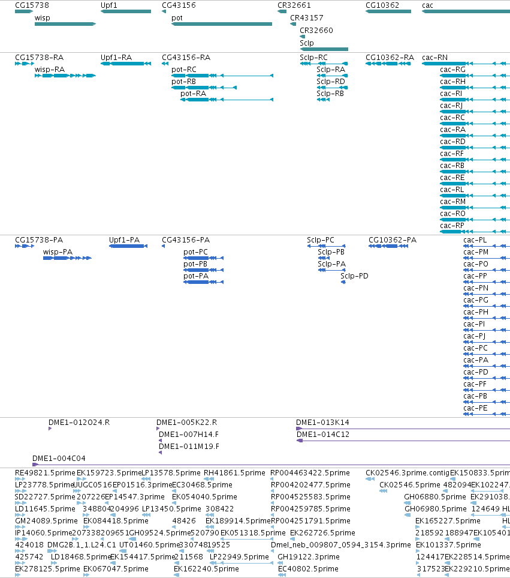The height and width of the screenshot is (578, 510).
Task: Click the CG43156 gene label
Action: [179, 5]
